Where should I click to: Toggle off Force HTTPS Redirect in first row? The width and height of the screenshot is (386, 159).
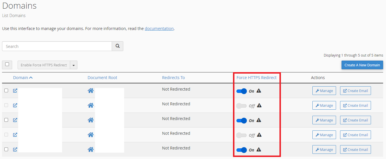click(242, 91)
